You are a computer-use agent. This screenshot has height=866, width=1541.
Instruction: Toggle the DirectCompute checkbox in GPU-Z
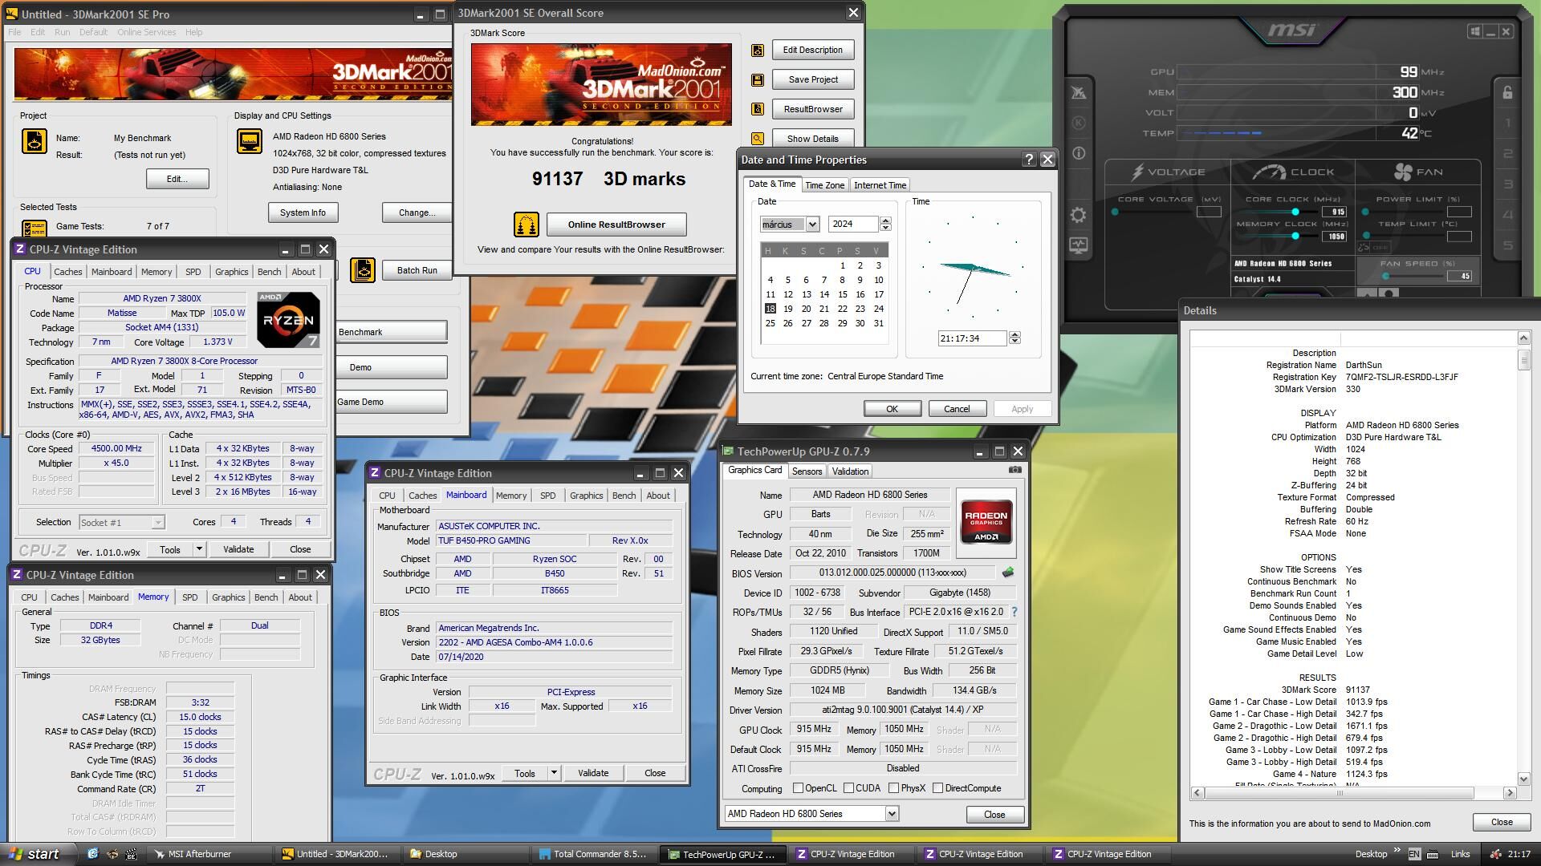(937, 788)
